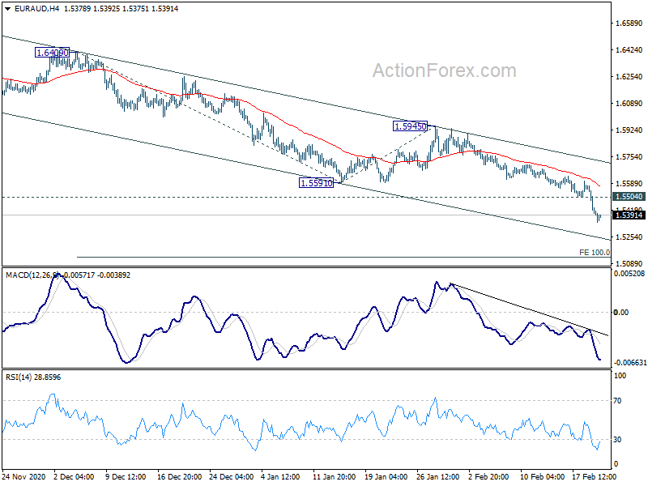Click the 11 Jan 20:00 date label
The width and height of the screenshot is (648, 486).
point(334,476)
